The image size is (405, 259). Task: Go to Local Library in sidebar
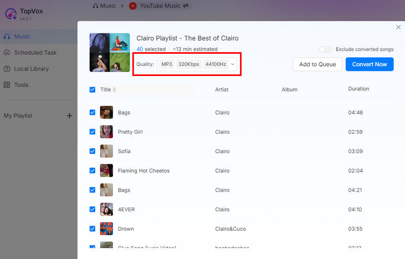click(x=31, y=69)
